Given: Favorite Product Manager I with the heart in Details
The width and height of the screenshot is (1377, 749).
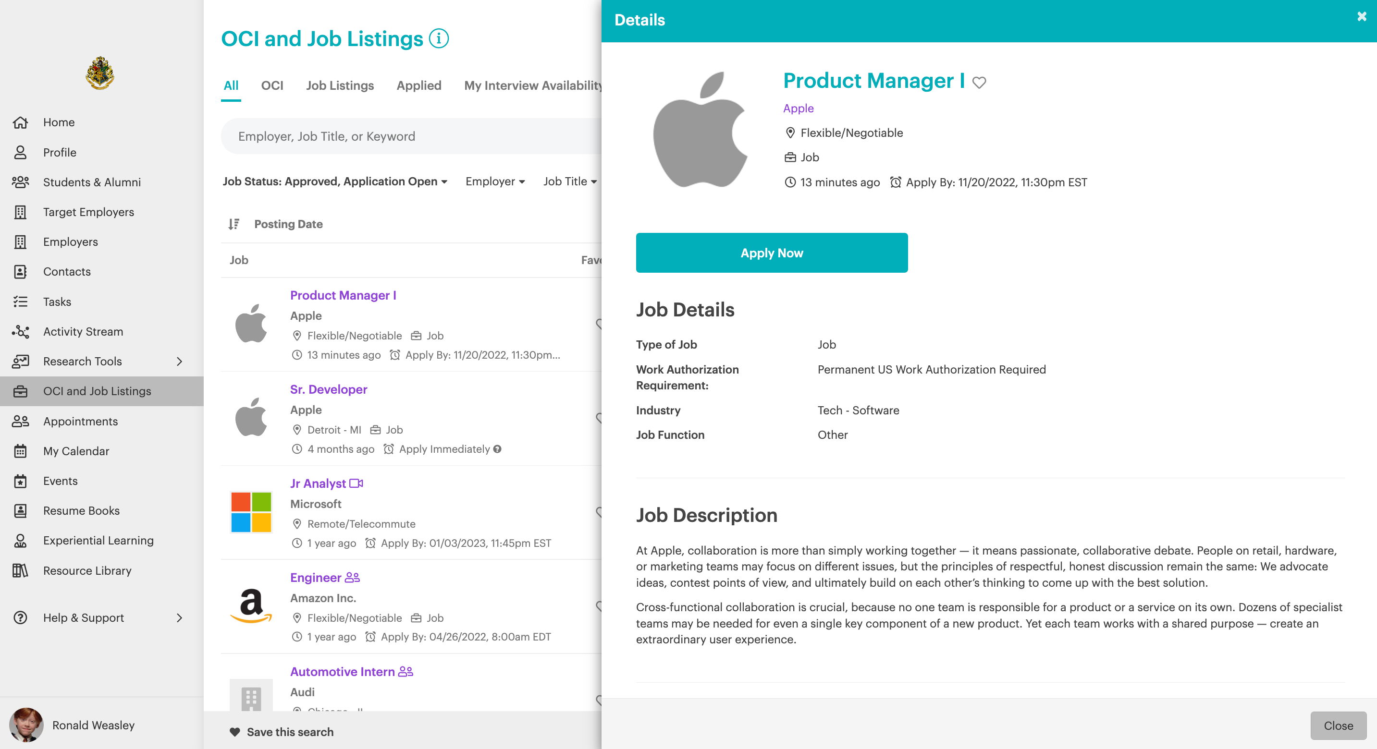Looking at the screenshot, I should (979, 82).
